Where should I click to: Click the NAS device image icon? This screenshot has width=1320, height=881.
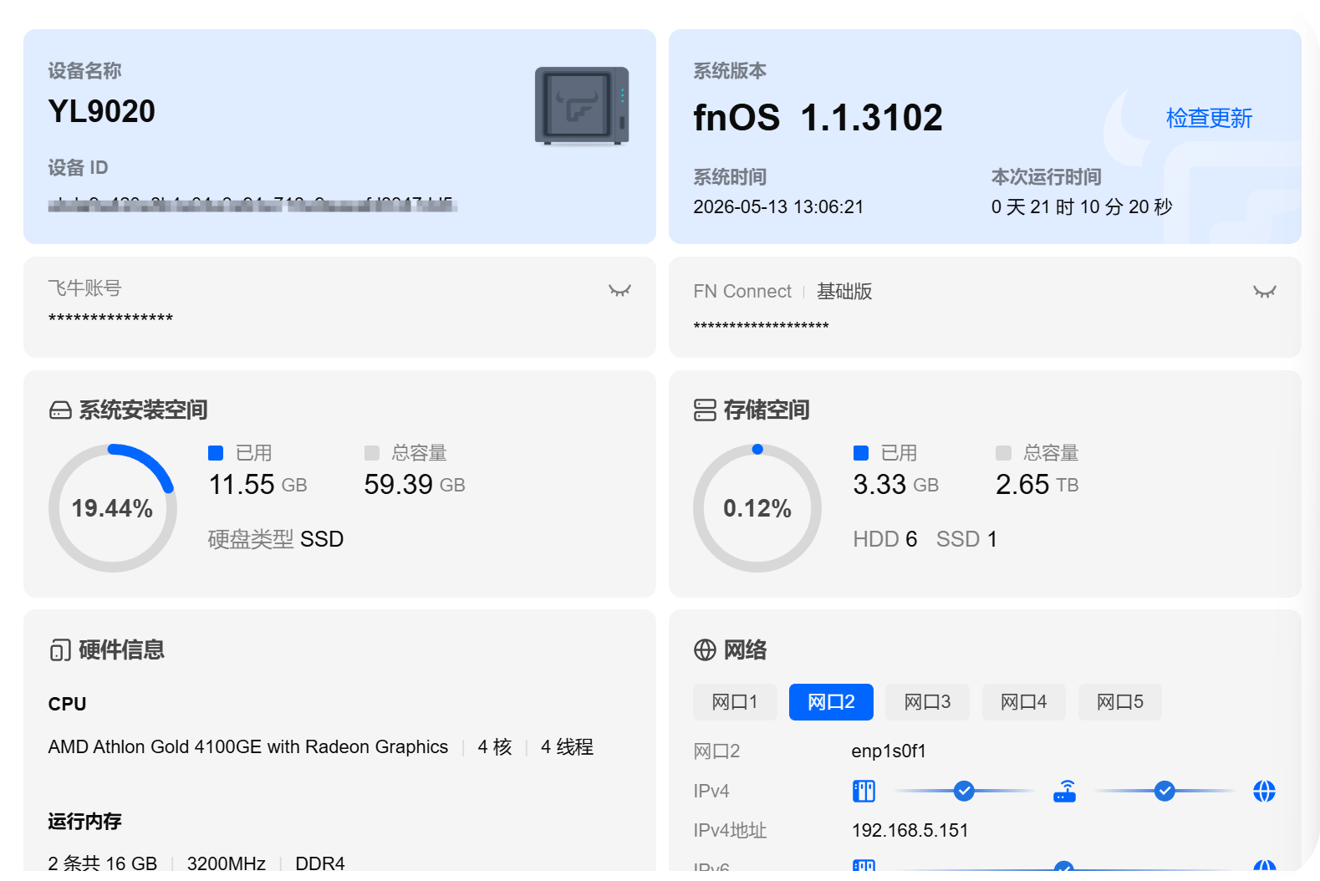(x=582, y=106)
